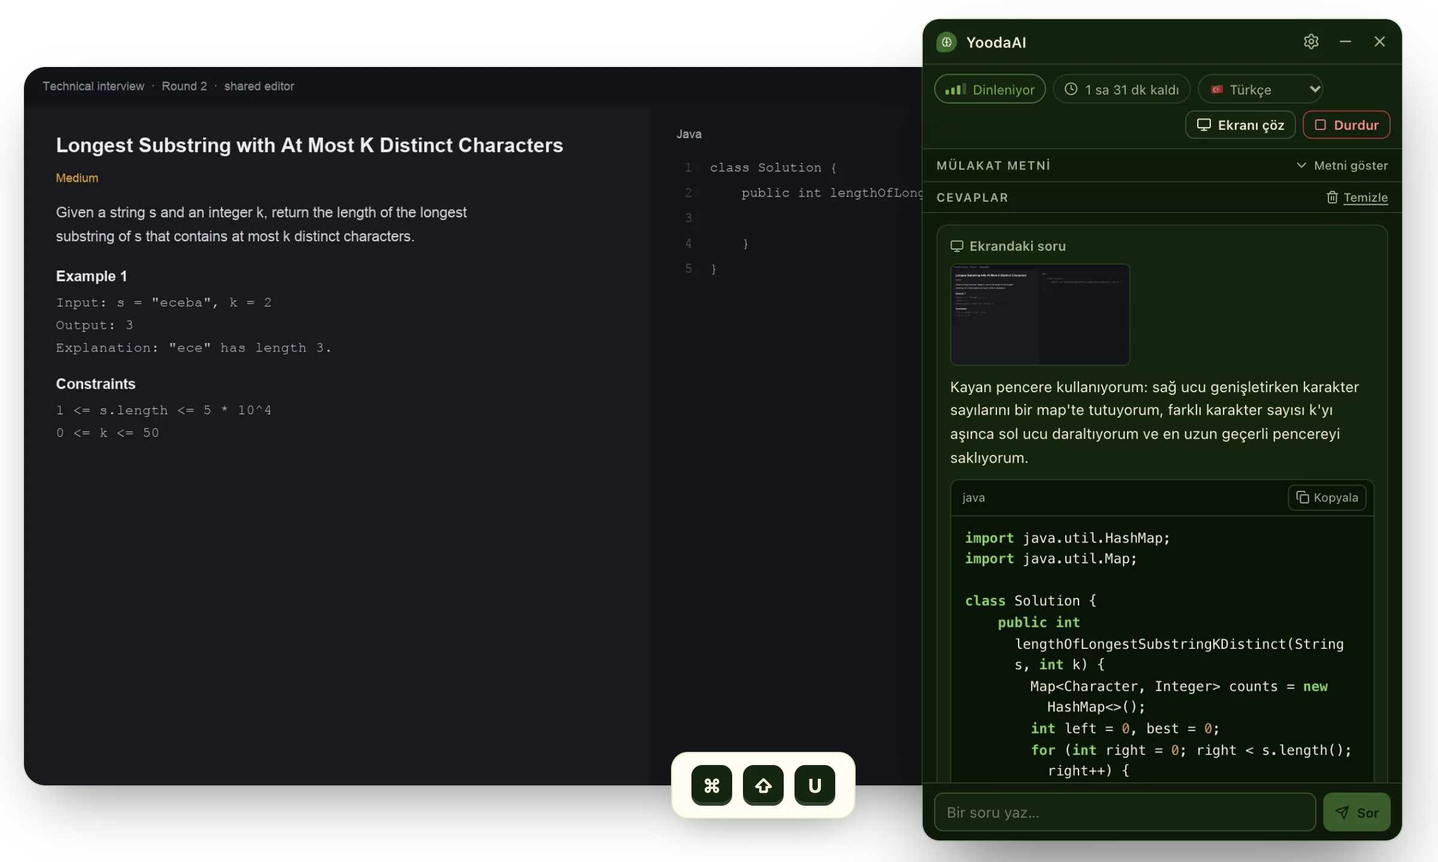Click the Durdur stop button
This screenshot has width=1438, height=862.
[1346, 125]
